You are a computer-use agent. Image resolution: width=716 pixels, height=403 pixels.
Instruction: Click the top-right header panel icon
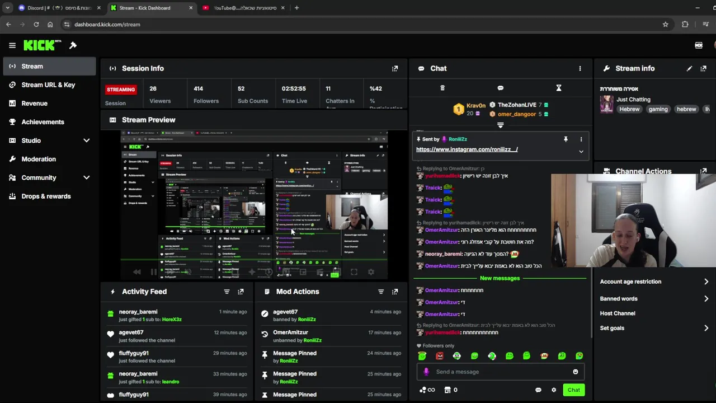point(699,45)
